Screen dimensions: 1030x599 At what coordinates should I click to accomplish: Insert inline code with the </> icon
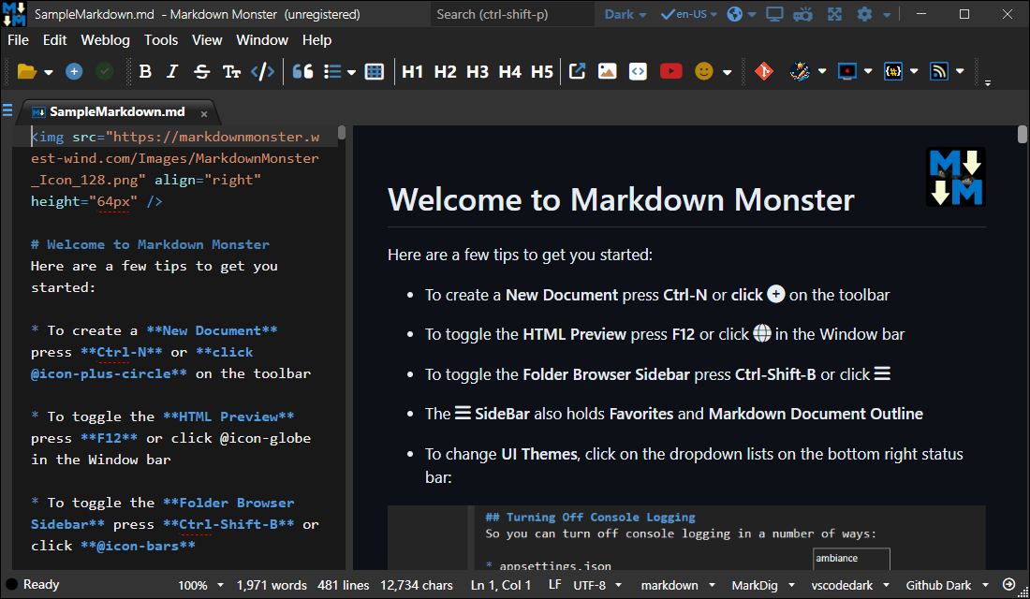pyautogui.click(x=263, y=71)
